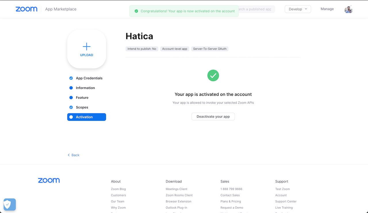Viewport: 368px width, 213px height.
Task: Click the Download footer heading
Action: click(x=174, y=181)
